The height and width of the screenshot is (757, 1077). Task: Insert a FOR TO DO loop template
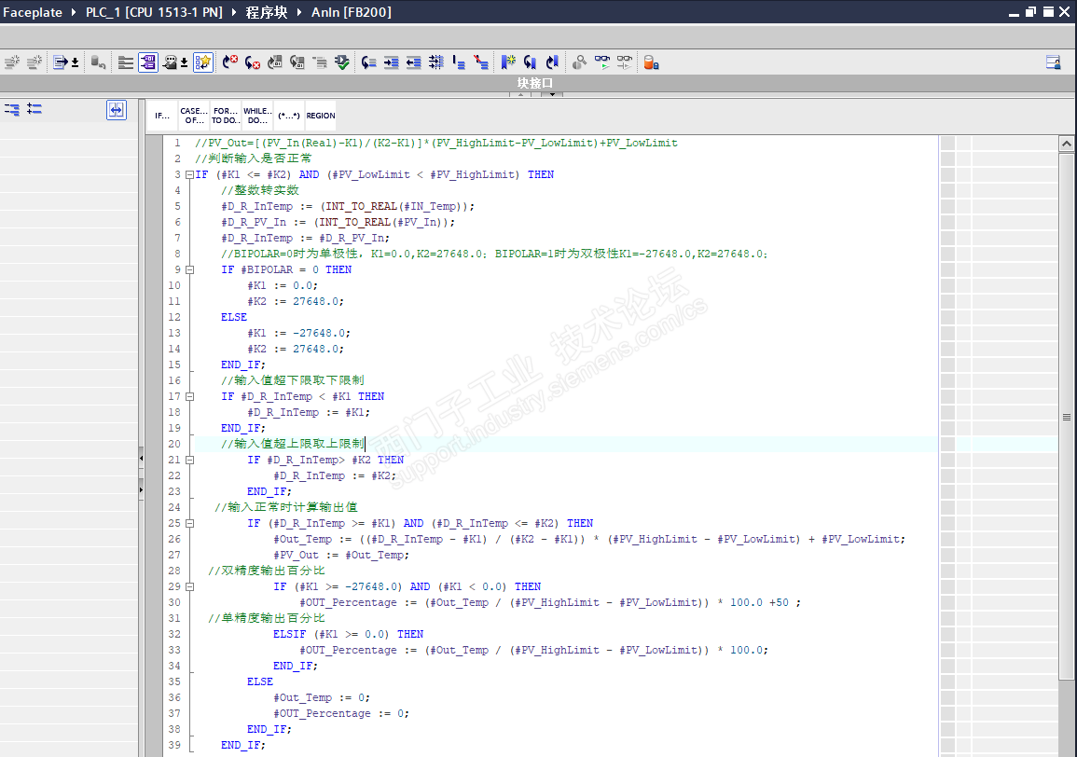tap(226, 116)
